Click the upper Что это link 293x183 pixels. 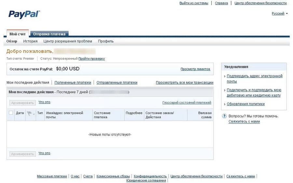(44, 102)
